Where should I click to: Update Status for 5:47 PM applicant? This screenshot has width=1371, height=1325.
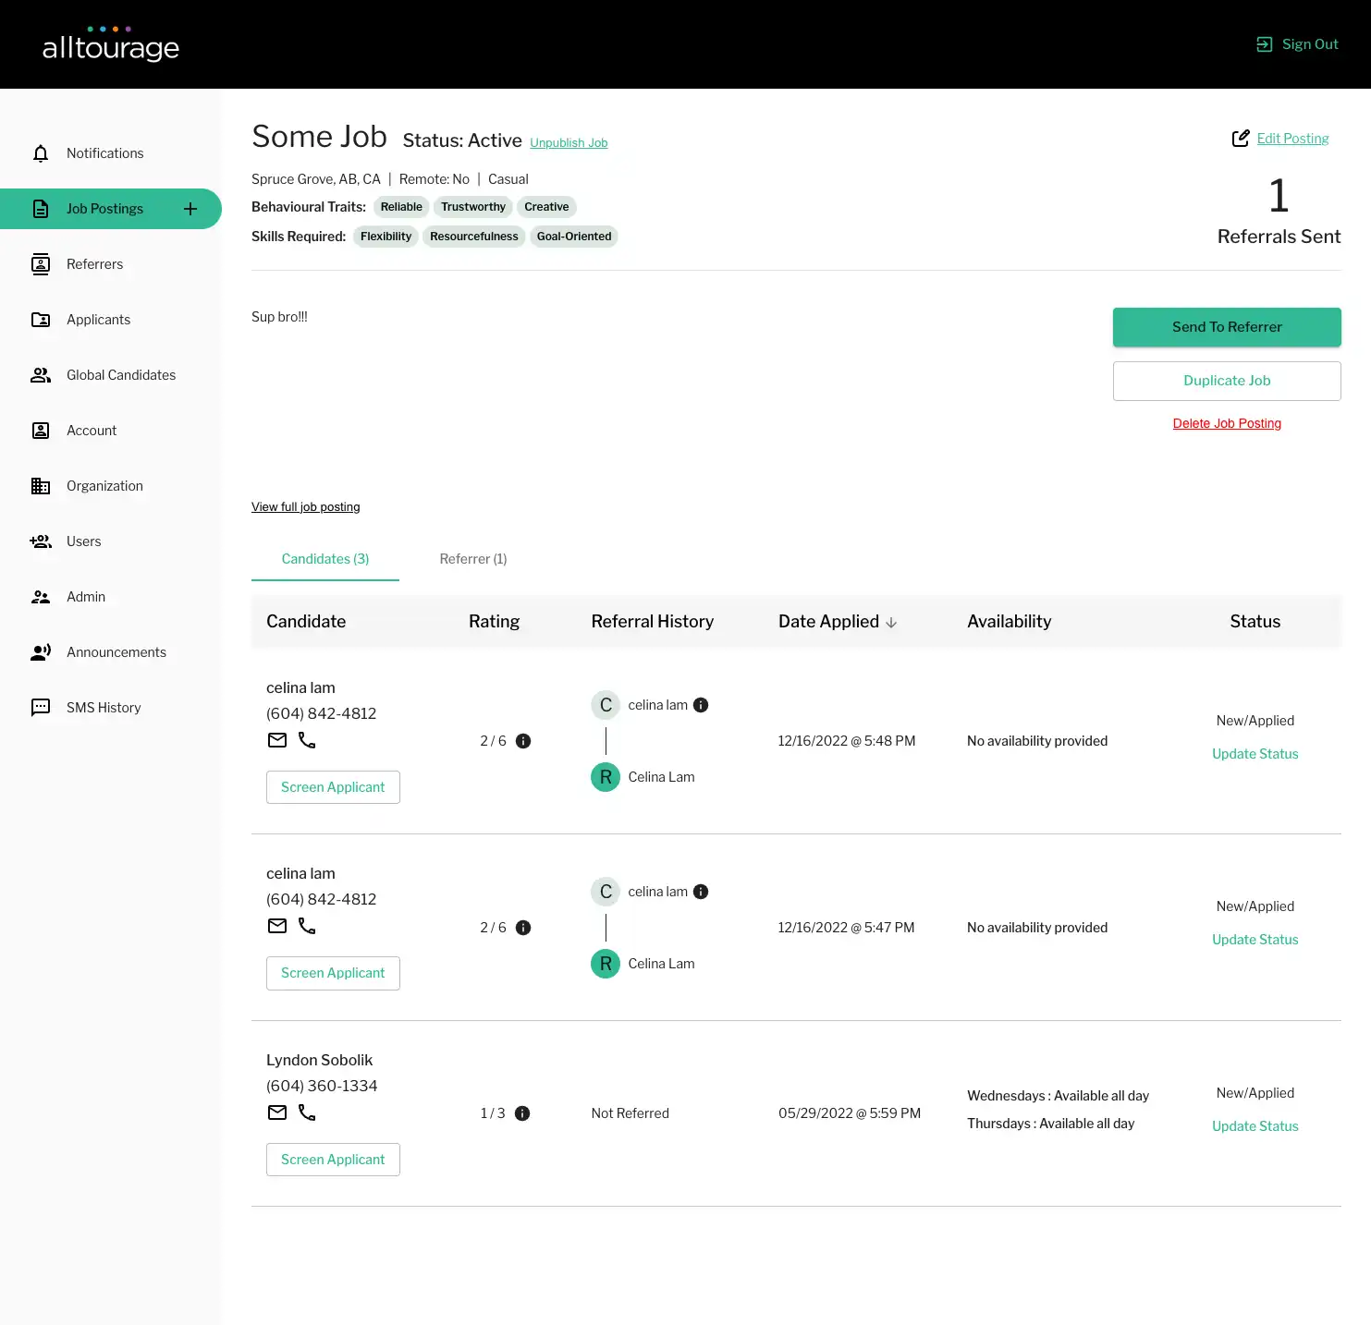(1255, 940)
